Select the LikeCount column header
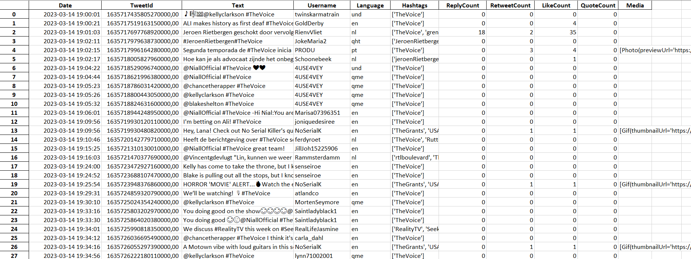 point(556,5)
